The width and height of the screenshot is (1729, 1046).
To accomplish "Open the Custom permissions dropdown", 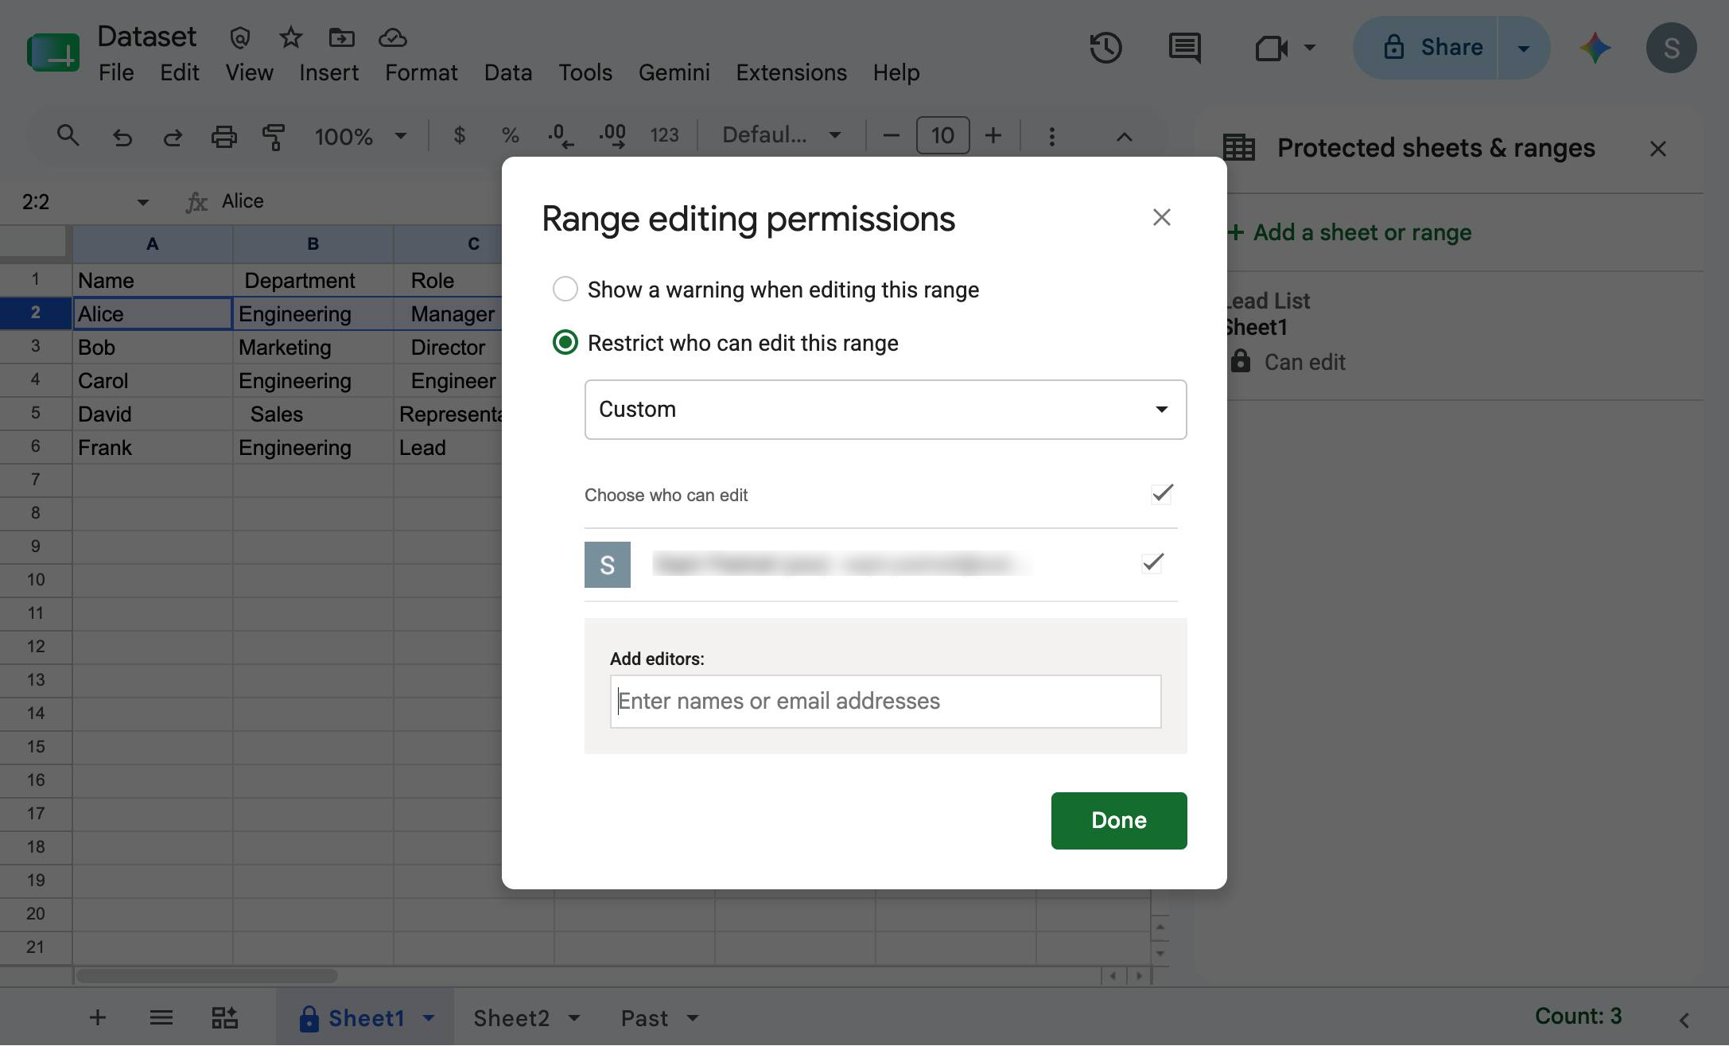I will [885, 410].
